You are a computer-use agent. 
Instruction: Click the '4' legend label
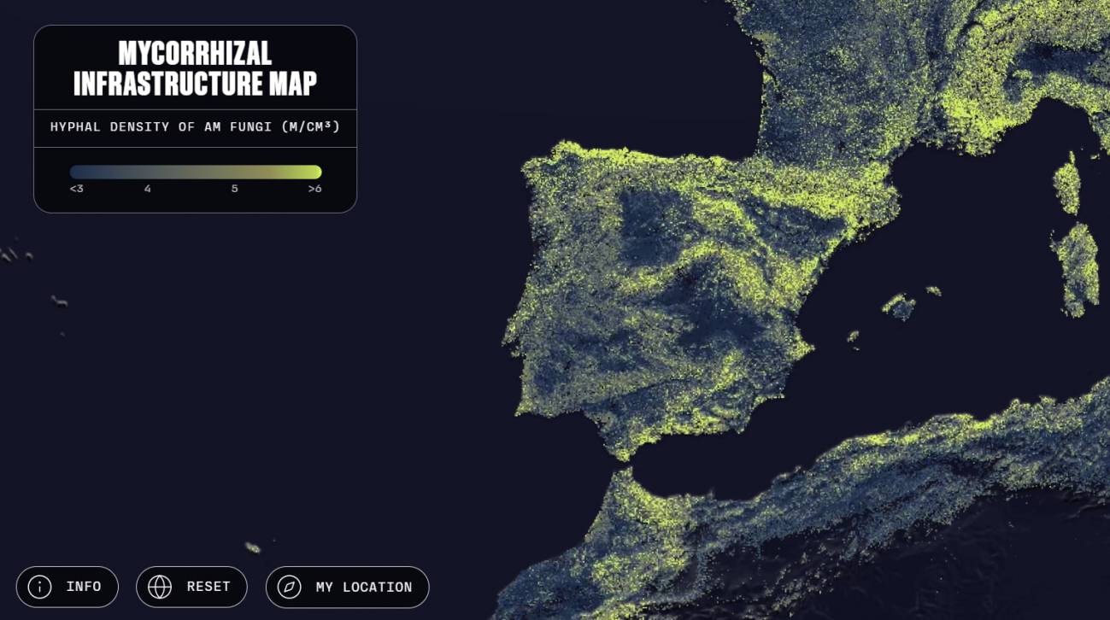[x=148, y=189]
